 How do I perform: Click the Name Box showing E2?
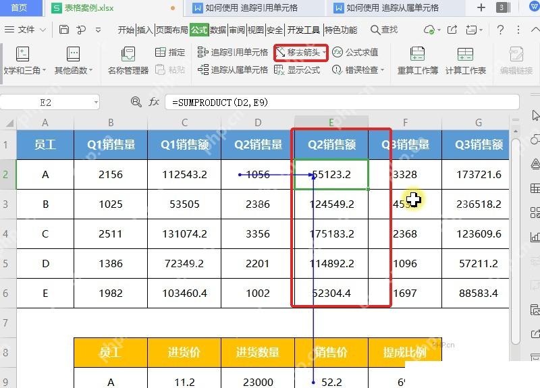[45, 103]
